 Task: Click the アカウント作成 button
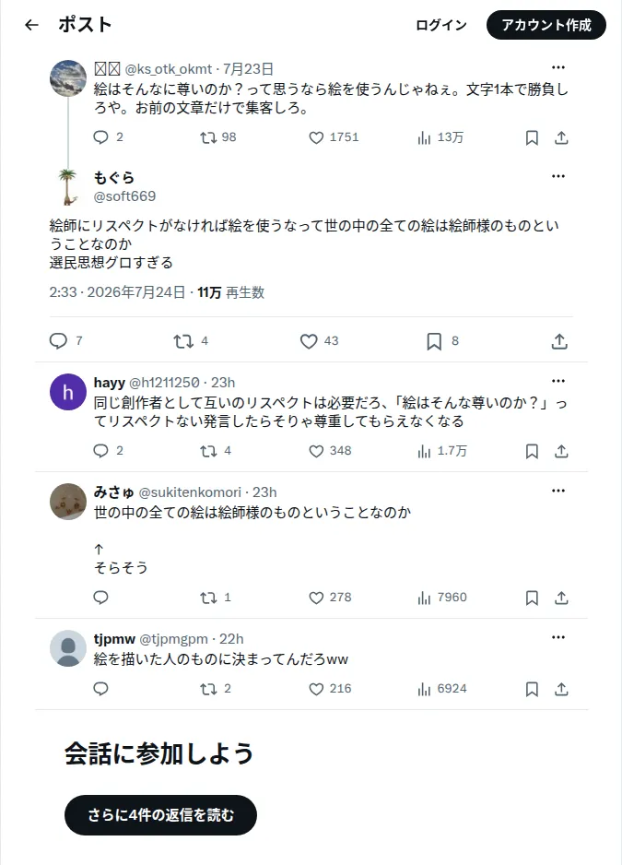point(546,25)
